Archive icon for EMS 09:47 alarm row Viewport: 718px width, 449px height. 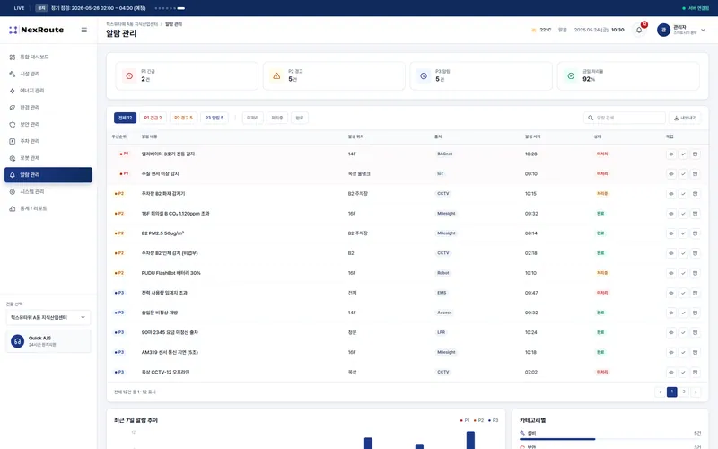[695, 293]
